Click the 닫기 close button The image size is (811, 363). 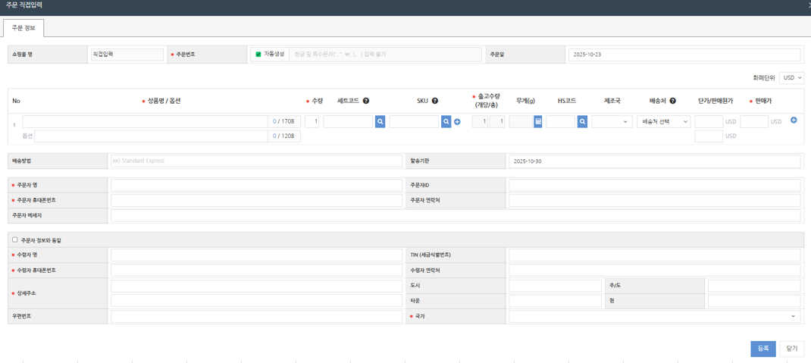pyautogui.click(x=791, y=348)
